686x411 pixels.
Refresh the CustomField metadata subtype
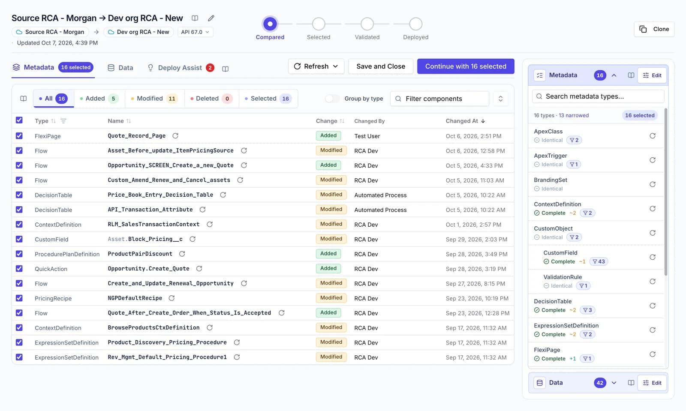pos(653,257)
